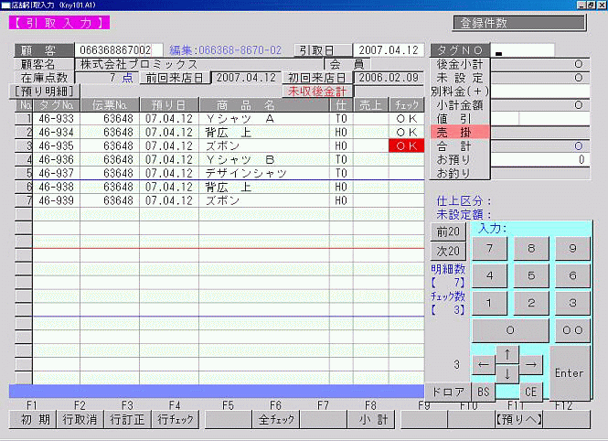Click the F6 全チェック button
The image size is (608, 441).
point(276,419)
